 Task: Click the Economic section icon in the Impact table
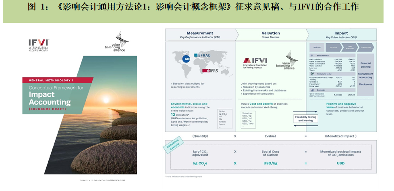[x=311, y=90]
